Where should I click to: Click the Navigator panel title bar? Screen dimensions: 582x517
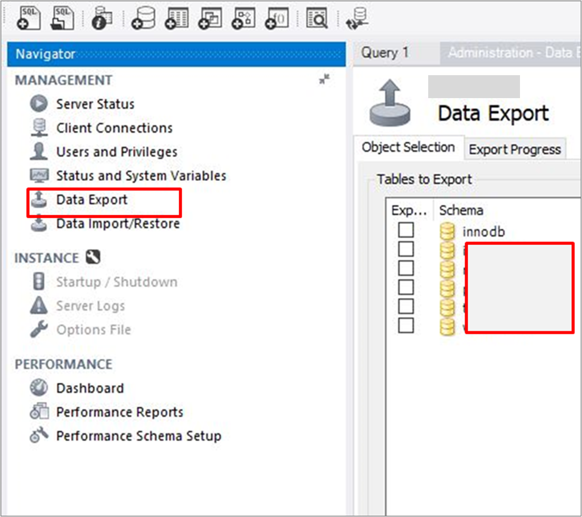coord(177,54)
